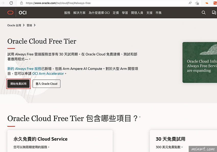Click the 您可以無限期使用的服務 text

31,147
